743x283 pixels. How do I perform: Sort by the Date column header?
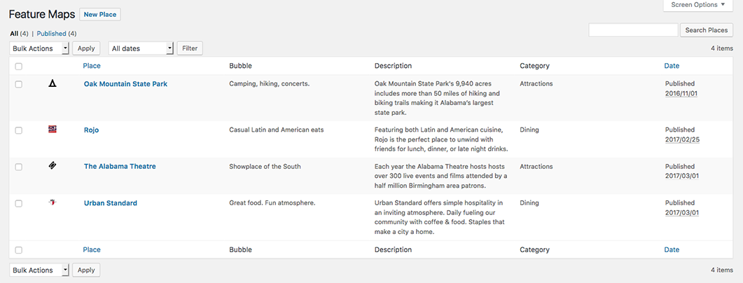point(672,66)
